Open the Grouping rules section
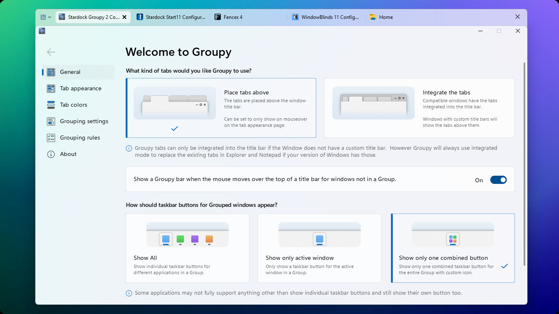The height and width of the screenshot is (314, 559). coord(80,138)
